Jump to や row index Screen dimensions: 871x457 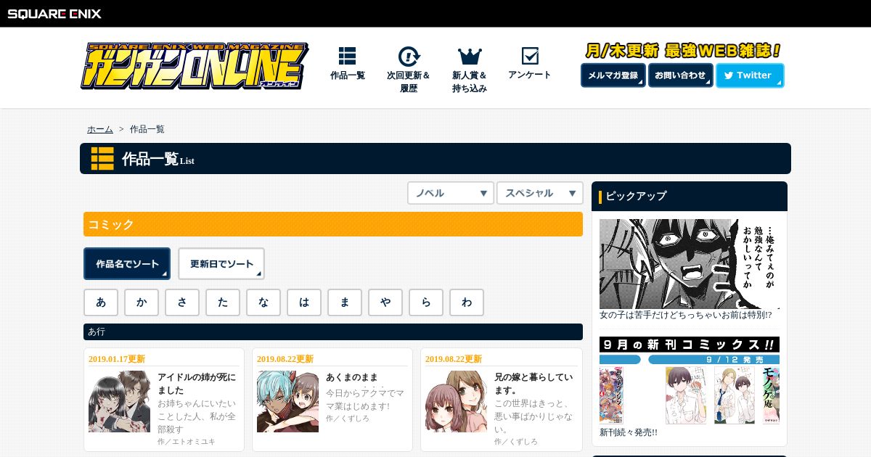[385, 302]
